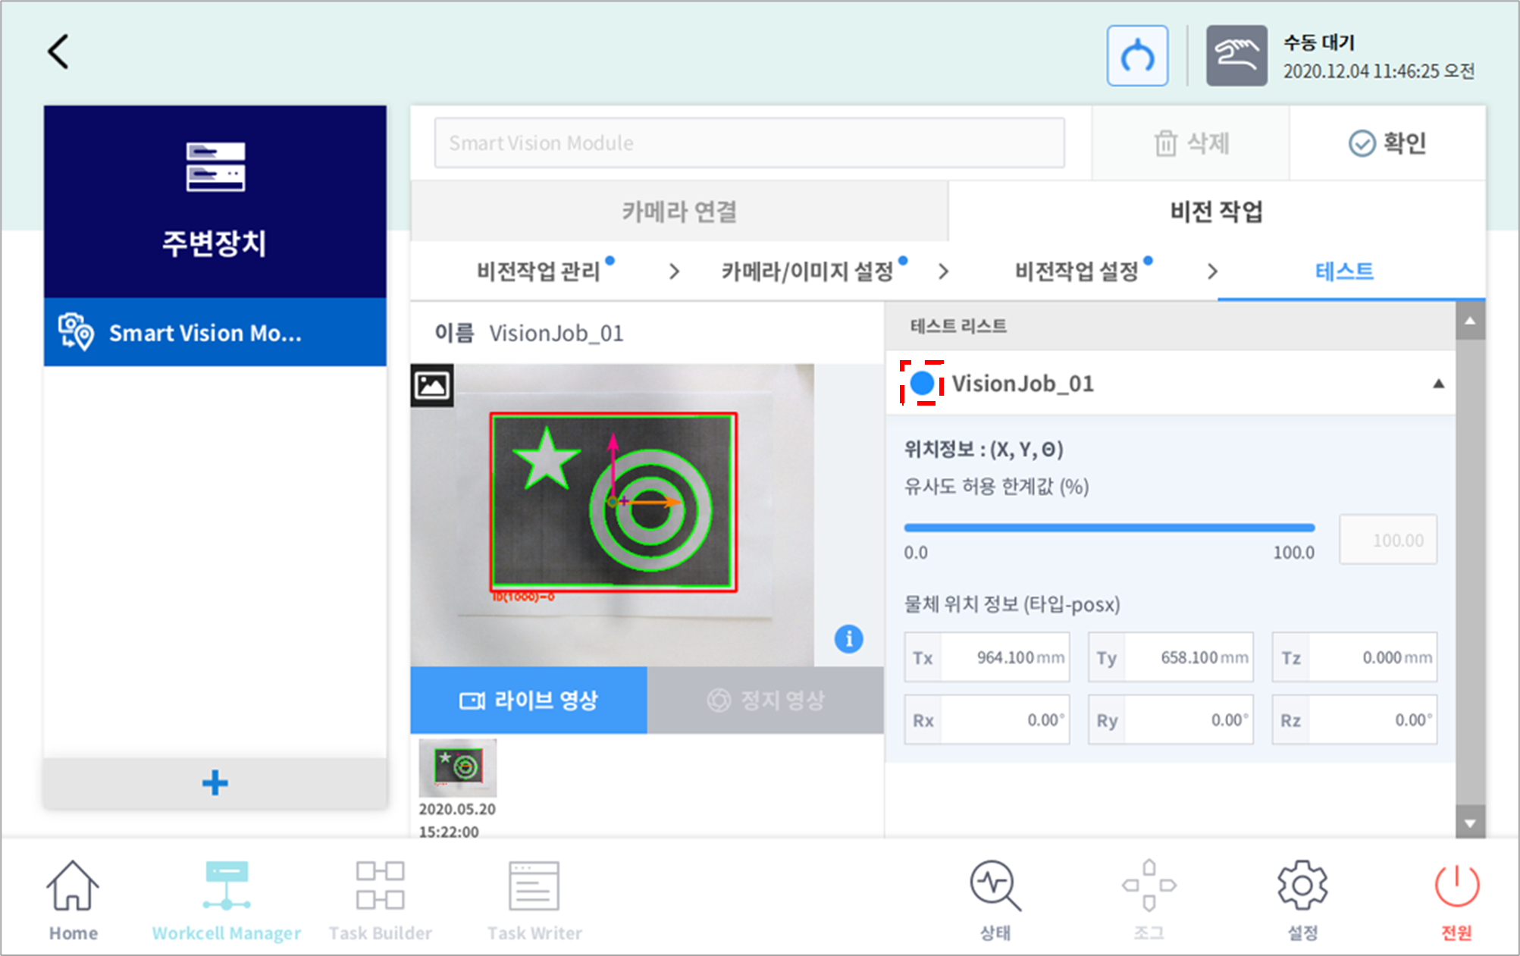Click the 확인 confirm button
Image resolution: width=1520 pixels, height=956 pixels.
tap(1387, 143)
